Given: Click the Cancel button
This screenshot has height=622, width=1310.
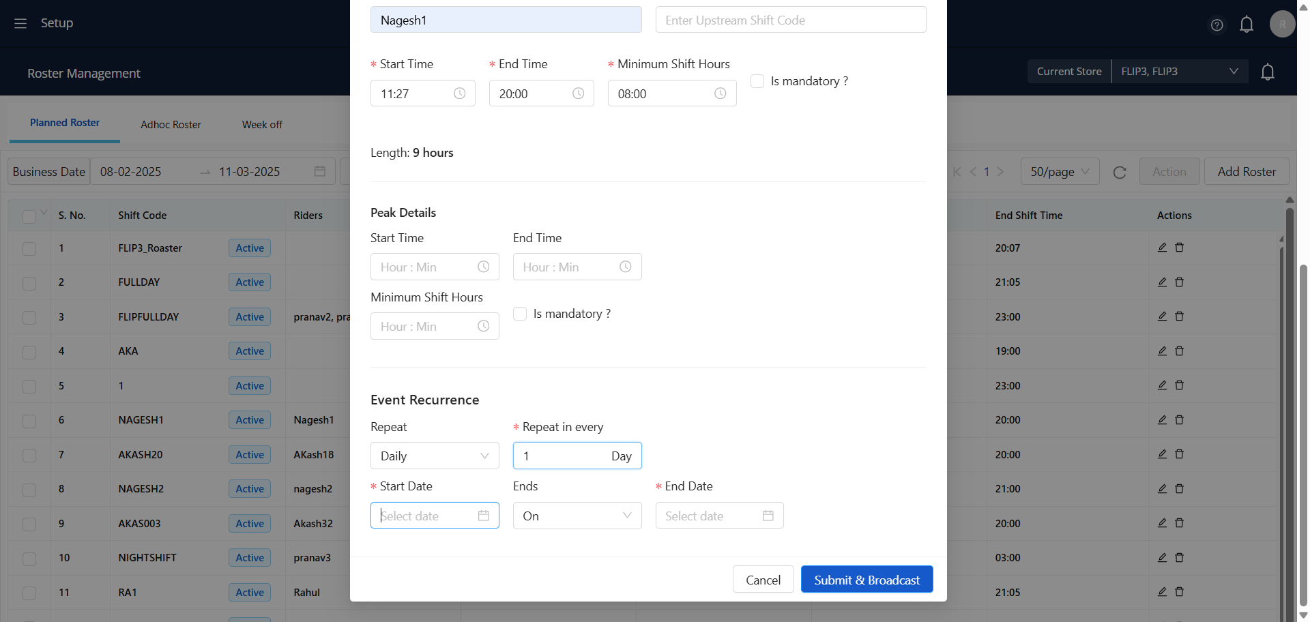Looking at the screenshot, I should (763, 580).
